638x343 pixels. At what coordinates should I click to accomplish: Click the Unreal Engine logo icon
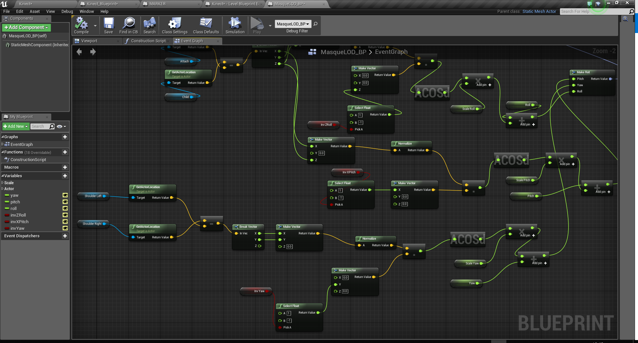pos(5,4)
